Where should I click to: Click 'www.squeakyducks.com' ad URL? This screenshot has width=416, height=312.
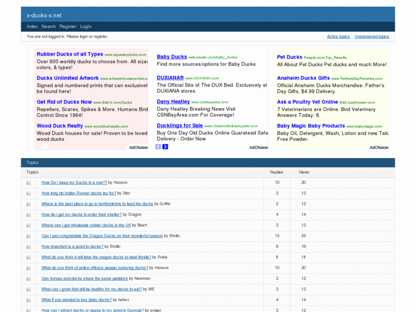[125, 55]
